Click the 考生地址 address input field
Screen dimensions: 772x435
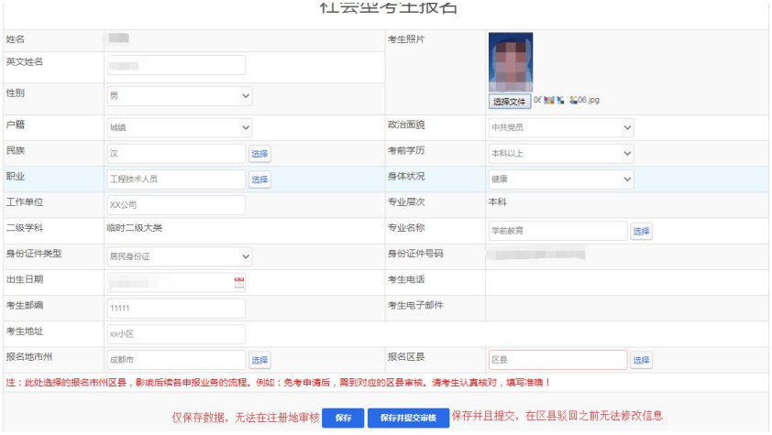coord(175,334)
